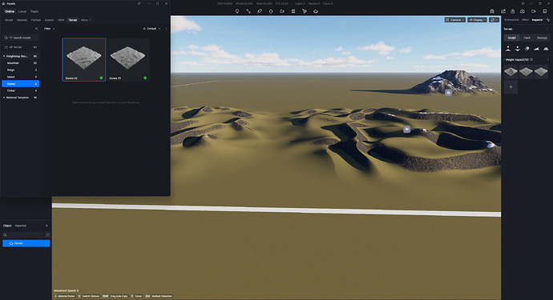Select the Dunes 02 terrain thumbnail
The width and height of the screenshot is (553, 300).
click(84, 59)
